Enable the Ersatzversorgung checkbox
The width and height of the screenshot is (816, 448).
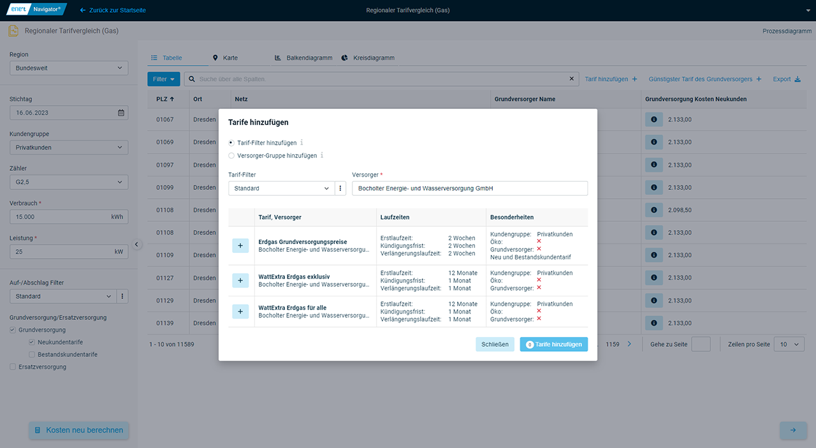point(13,367)
